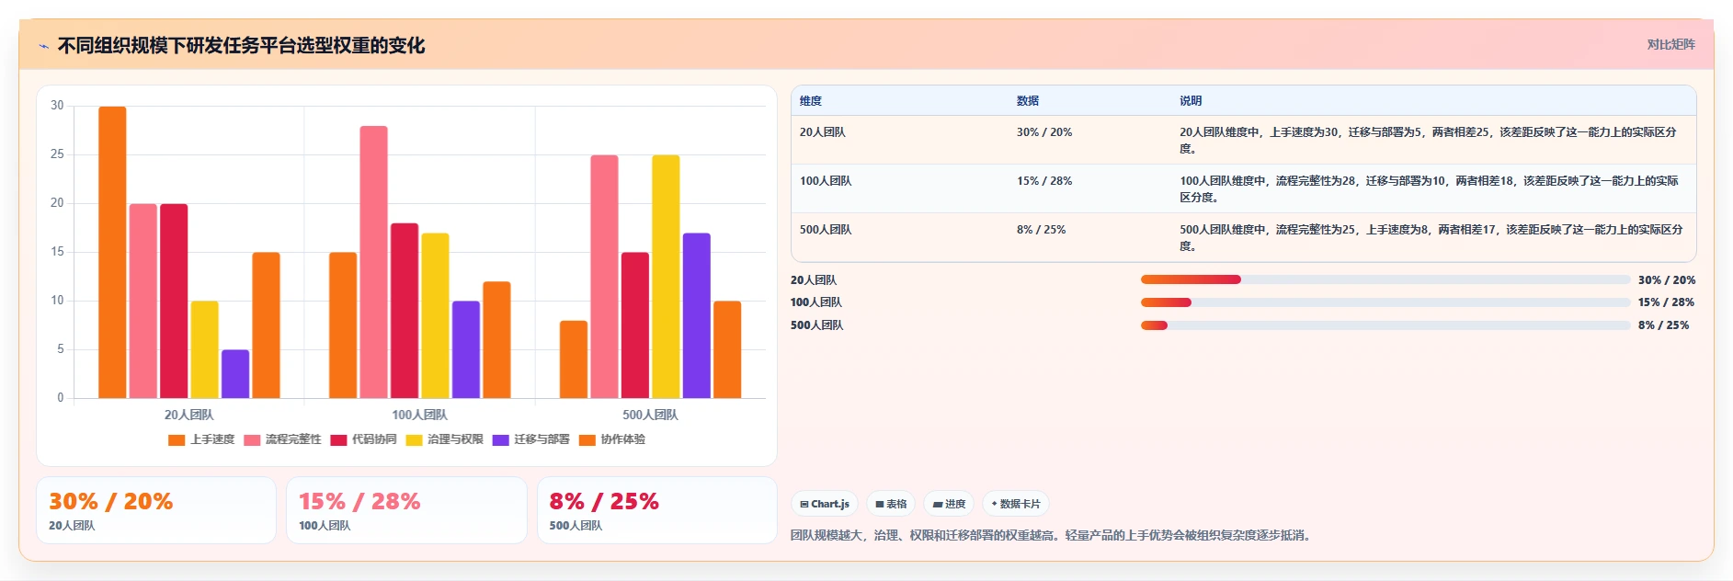1733x581 pixels.
Task: Click the 20人团队 x-axis label under the chart
Action: (188, 415)
